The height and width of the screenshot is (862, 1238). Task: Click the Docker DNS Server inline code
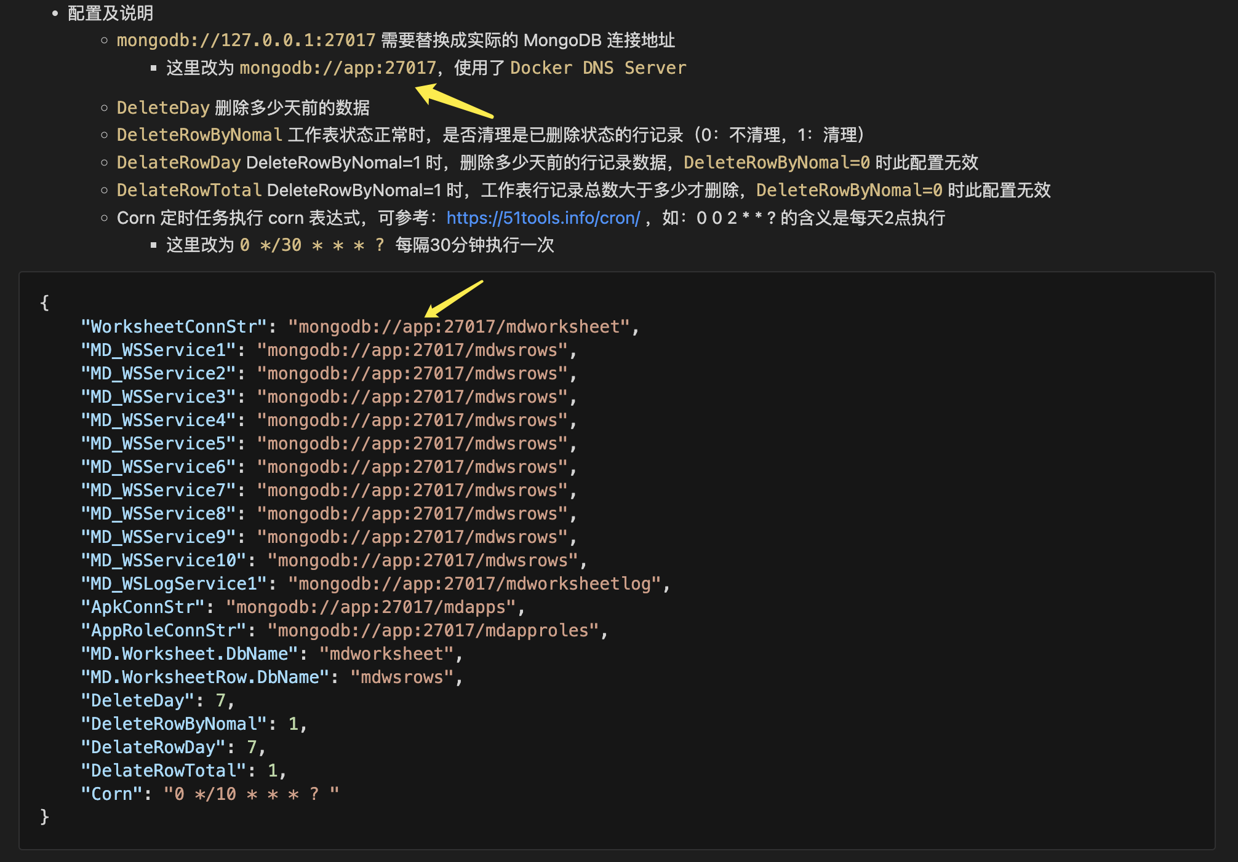pos(597,68)
